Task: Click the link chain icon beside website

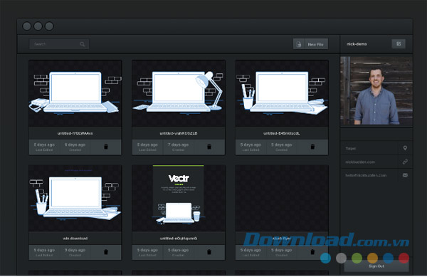Action: click(x=405, y=162)
